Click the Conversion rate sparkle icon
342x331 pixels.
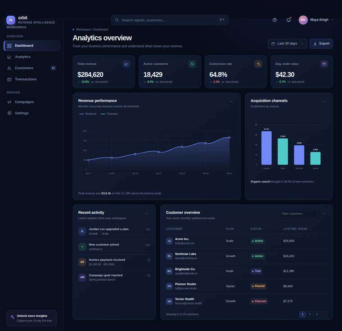coord(258,64)
